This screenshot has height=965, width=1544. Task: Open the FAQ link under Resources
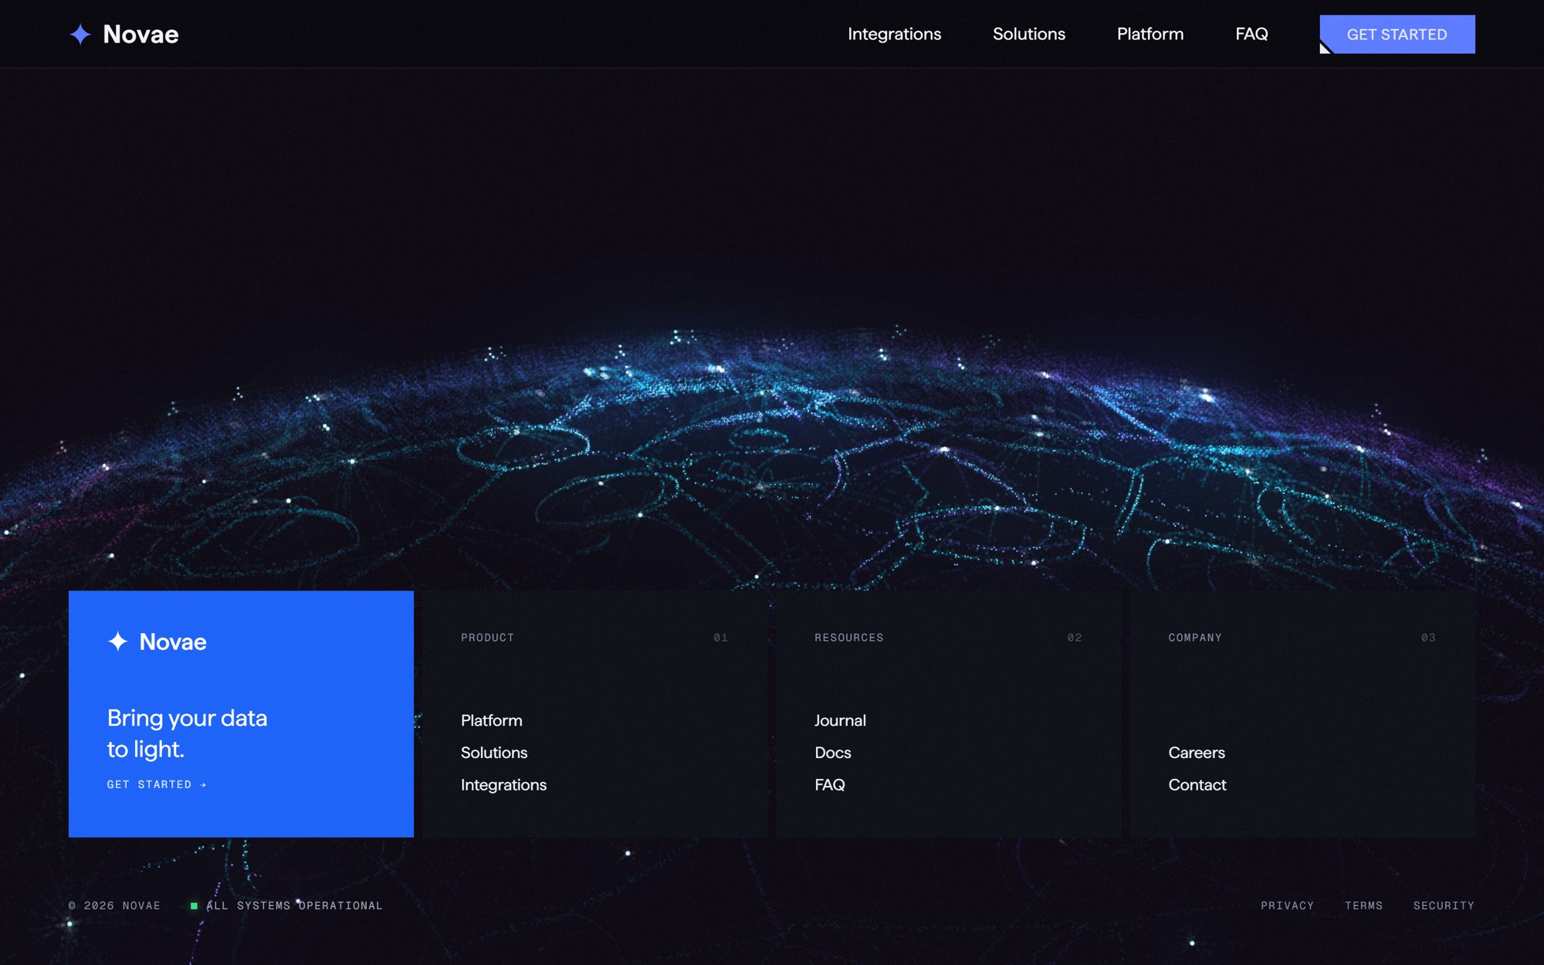pos(830,784)
